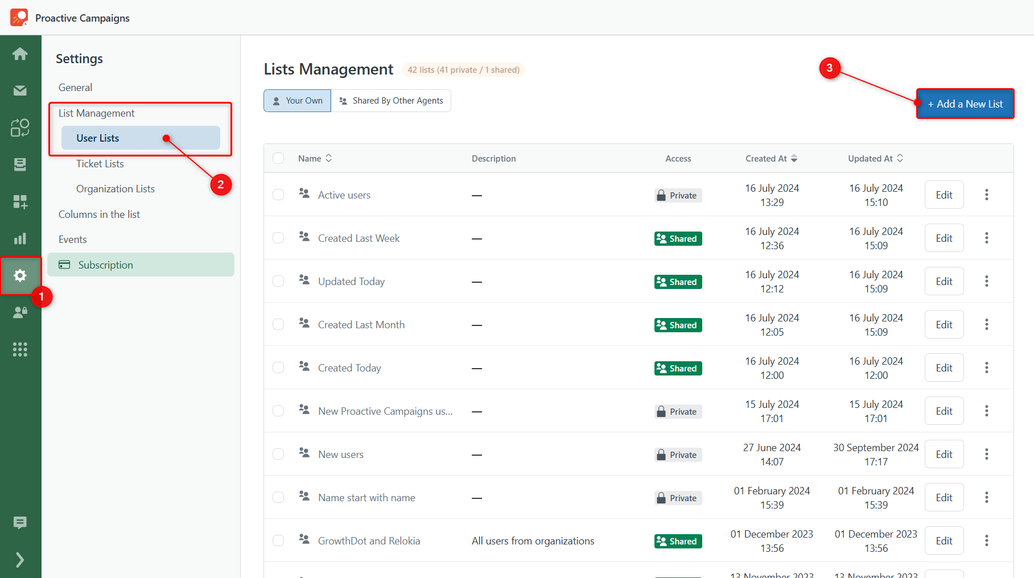Click the Proactive Campaigns logo icon
This screenshot has width=1034, height=578.
pyautogui.click(x=19, y=18)
